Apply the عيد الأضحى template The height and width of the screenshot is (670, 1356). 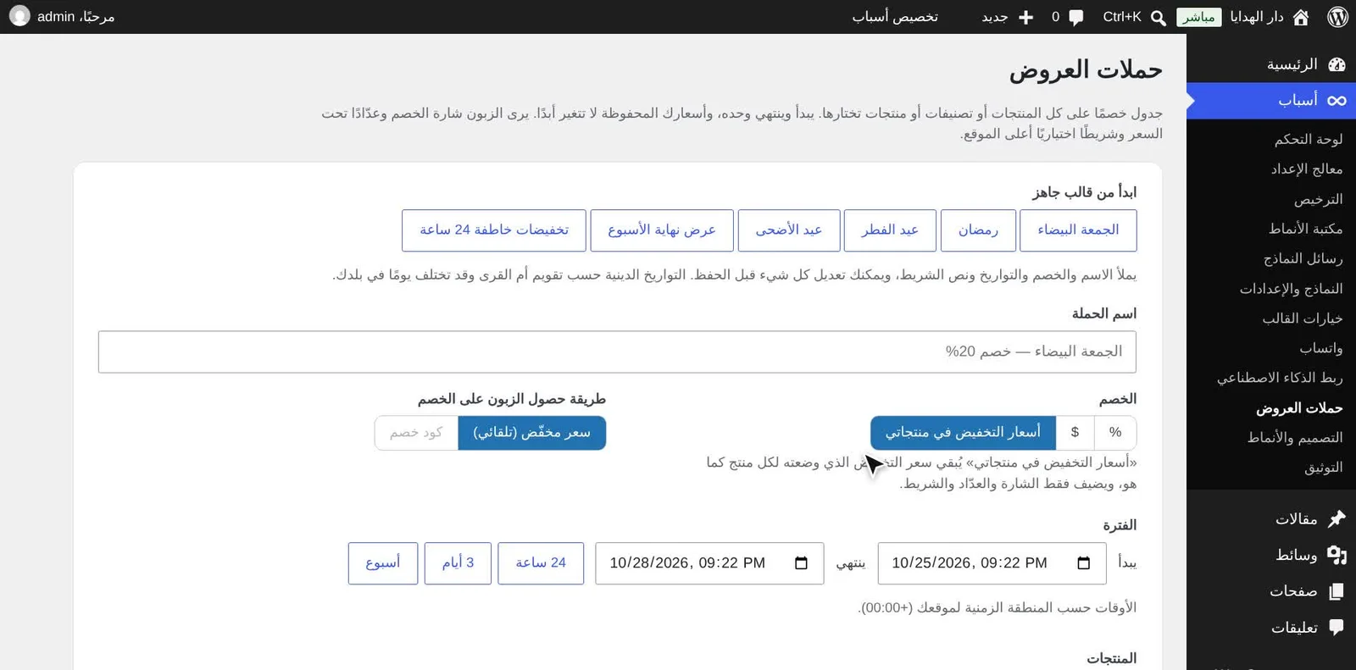[789, 230]
